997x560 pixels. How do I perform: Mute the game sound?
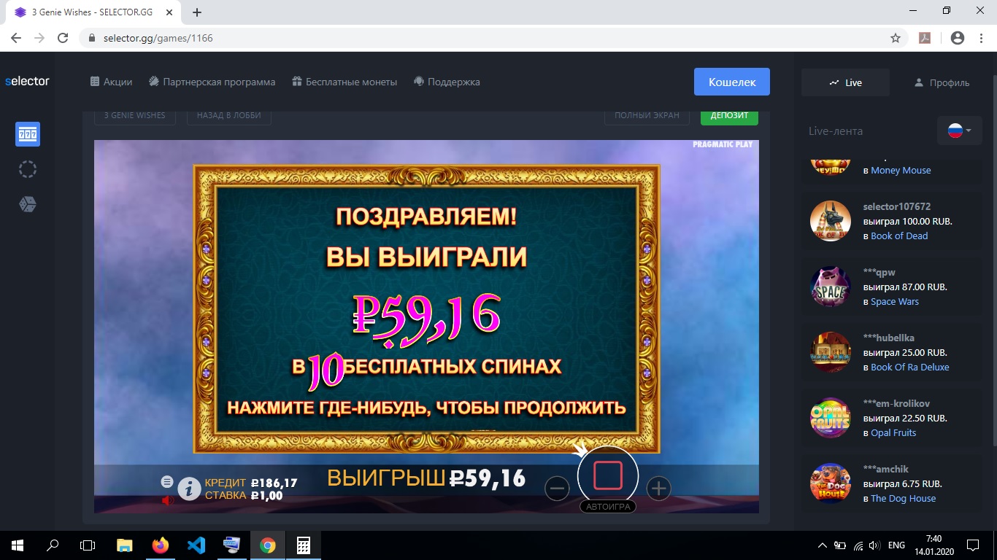click(x=168, y=500)
